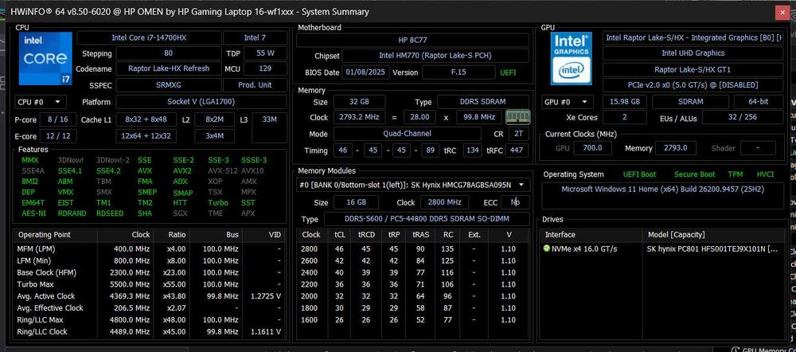Click the Intel Graphics GPU logo
Screen dimensions: 796x352
(571, 58)
